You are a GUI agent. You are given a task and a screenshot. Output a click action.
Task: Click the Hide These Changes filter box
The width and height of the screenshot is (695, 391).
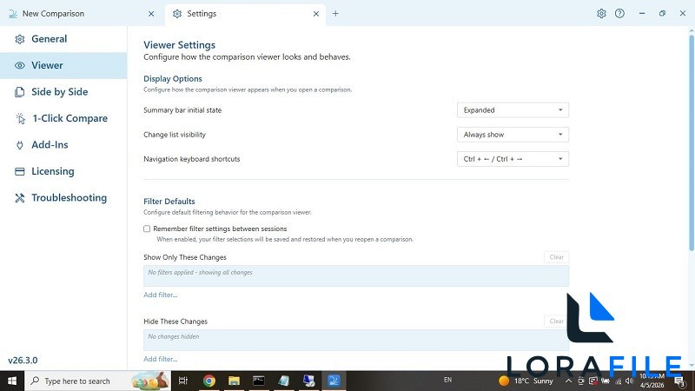pos(356,340)
